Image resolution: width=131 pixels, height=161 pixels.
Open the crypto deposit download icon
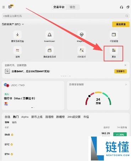click(x=17, y=35)
